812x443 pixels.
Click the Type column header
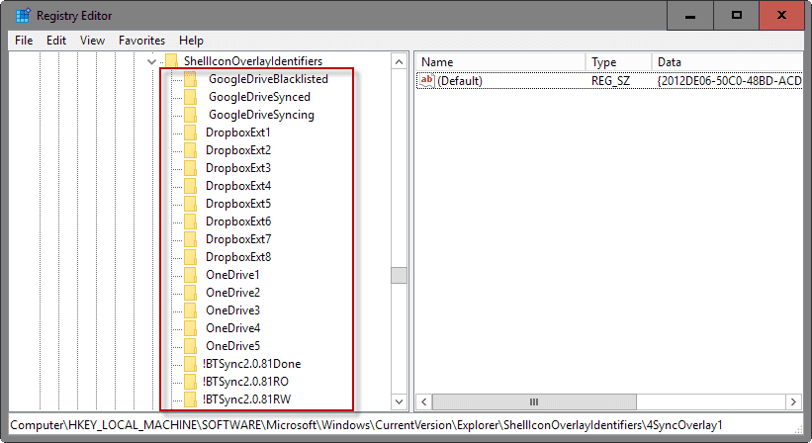click(x=619, y=62)
